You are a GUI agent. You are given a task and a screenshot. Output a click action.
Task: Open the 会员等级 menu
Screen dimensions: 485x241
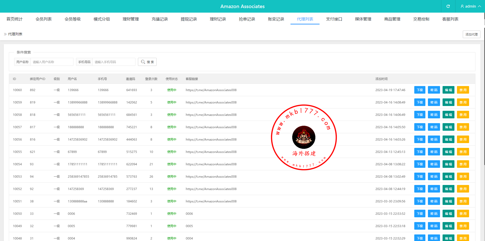click(72, 19)
